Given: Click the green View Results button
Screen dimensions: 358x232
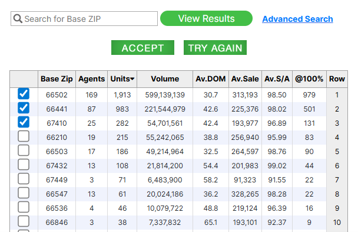Looking at the screenshot, I should [207, 18].
